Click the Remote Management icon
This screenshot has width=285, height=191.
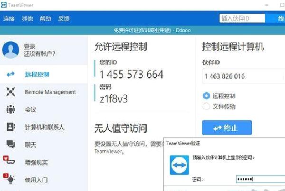(10, 92)
